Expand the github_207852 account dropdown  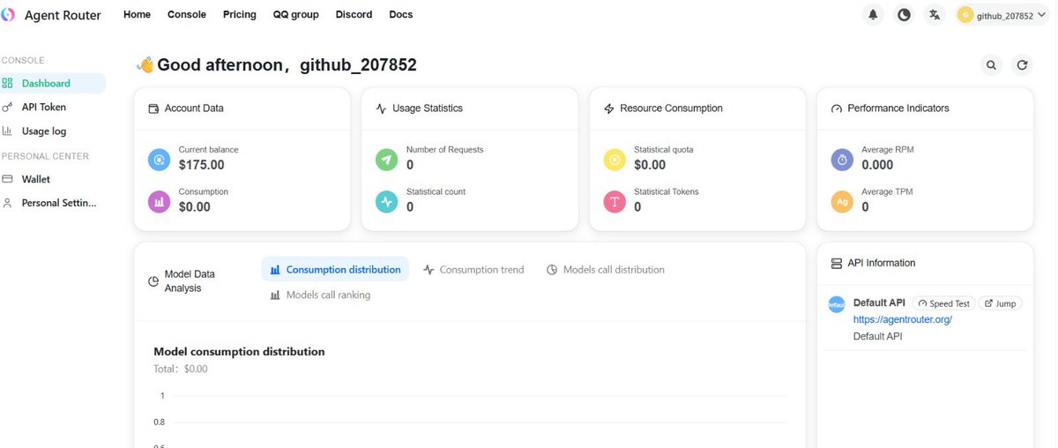(x=1002, y=15)
